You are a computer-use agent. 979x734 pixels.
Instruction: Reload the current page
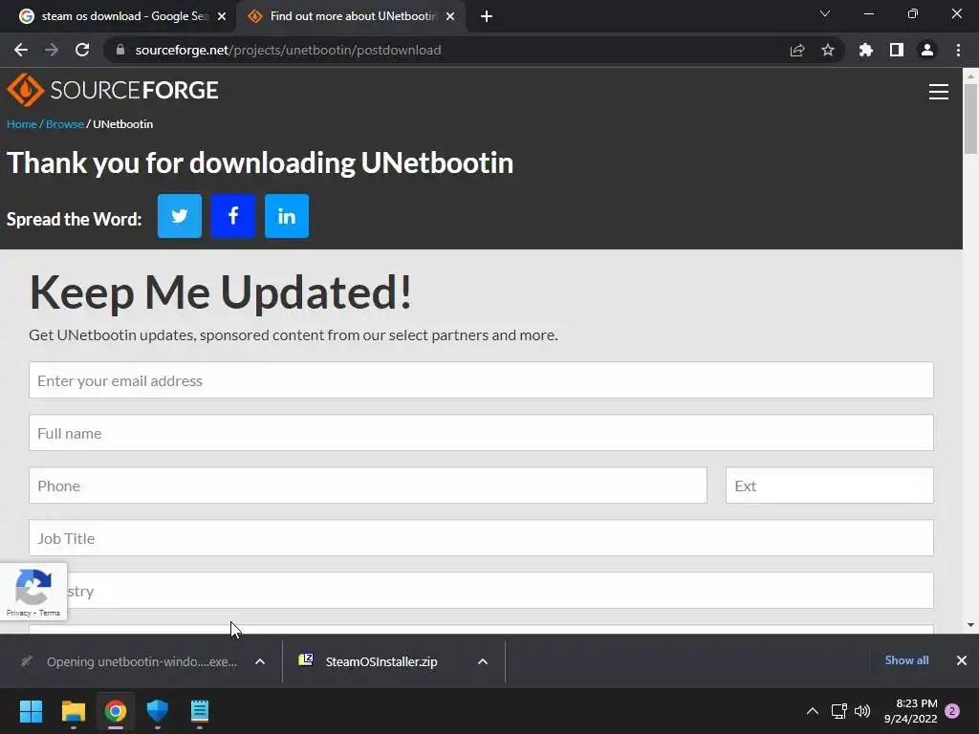(82, 50)
